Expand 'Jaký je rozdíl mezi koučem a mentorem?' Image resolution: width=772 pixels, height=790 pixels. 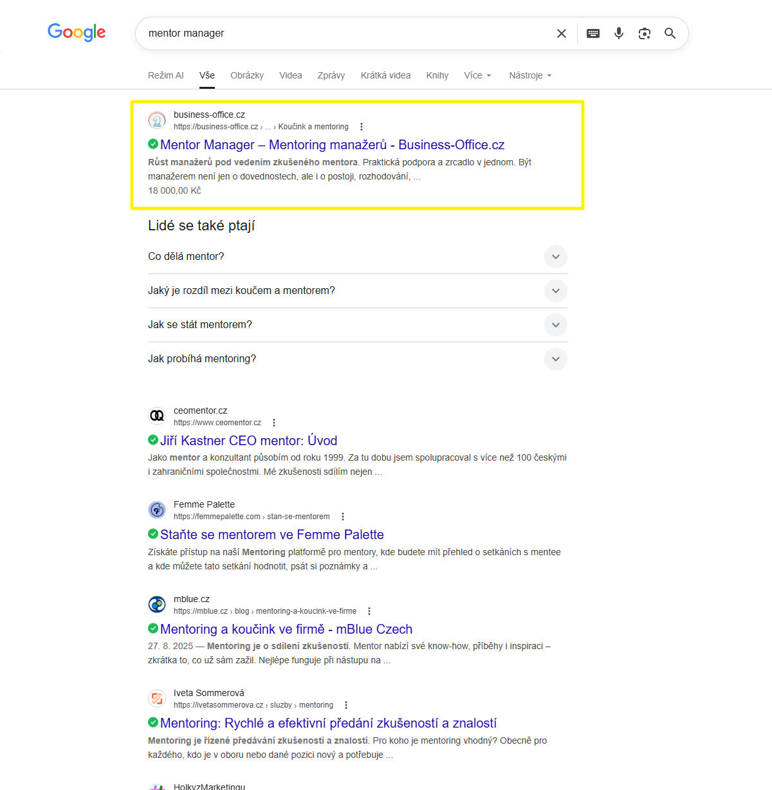pos(555,291)
